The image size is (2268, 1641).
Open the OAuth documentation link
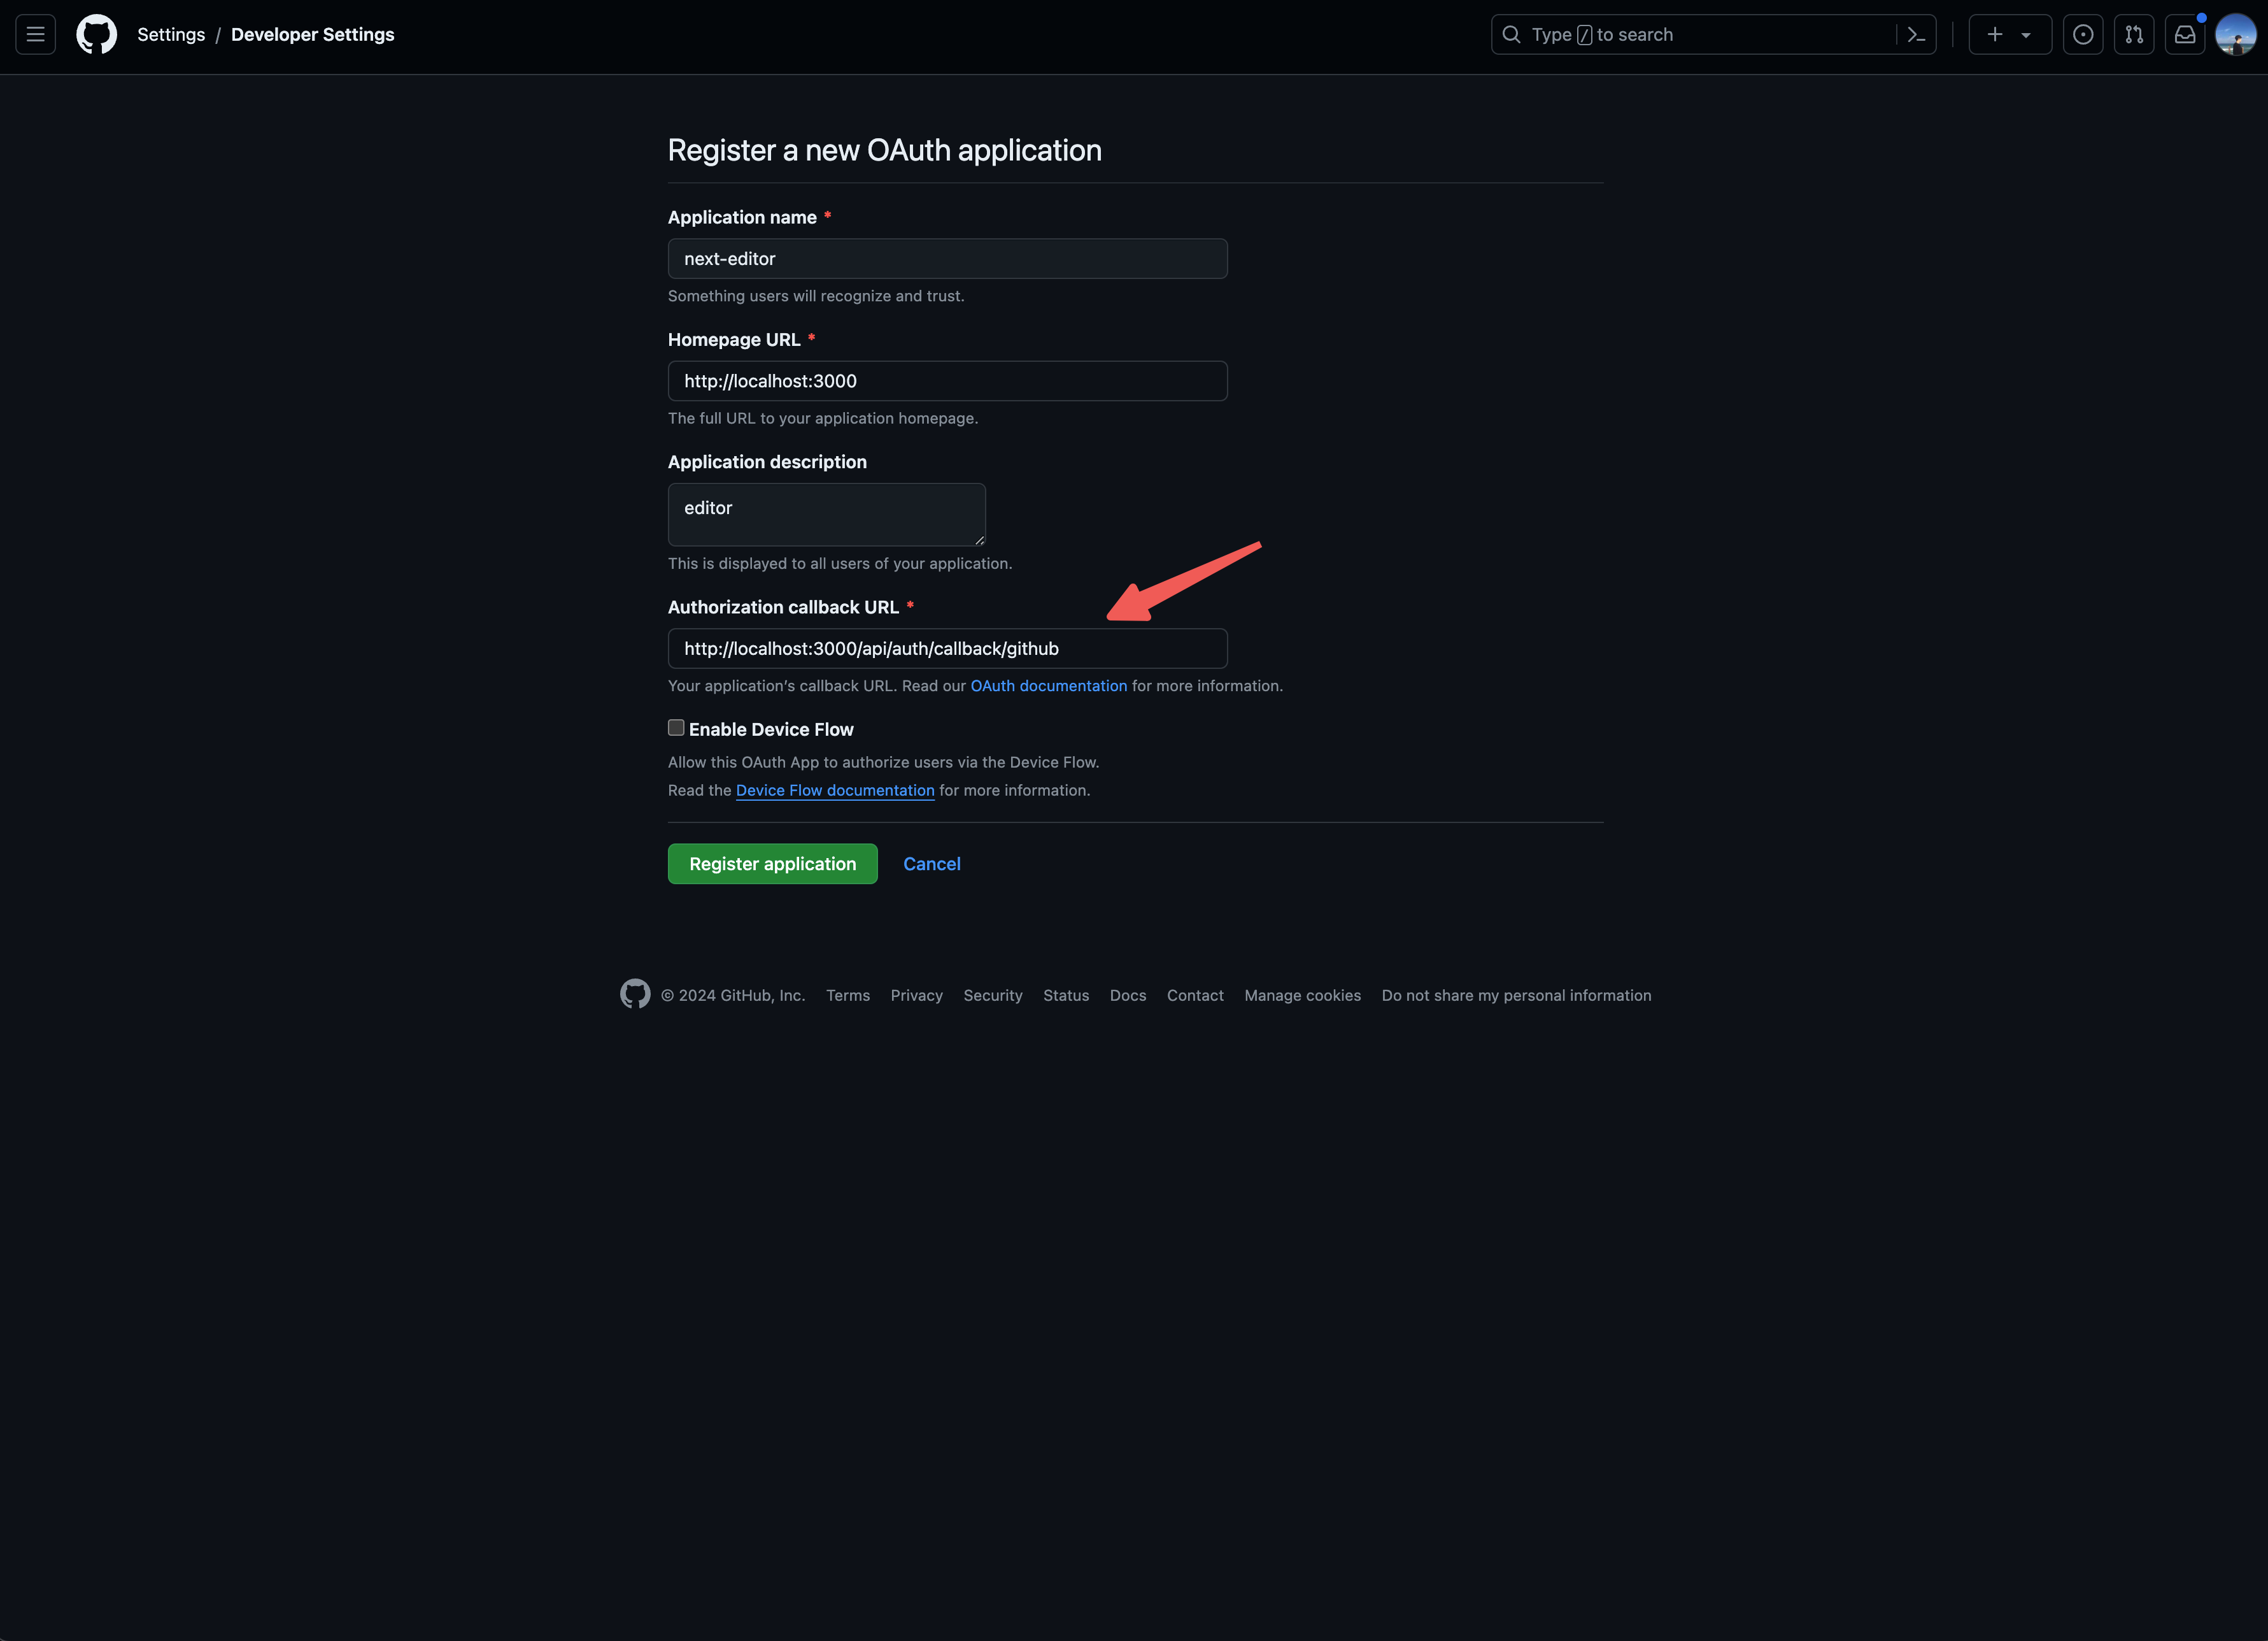click(1048, 685)
